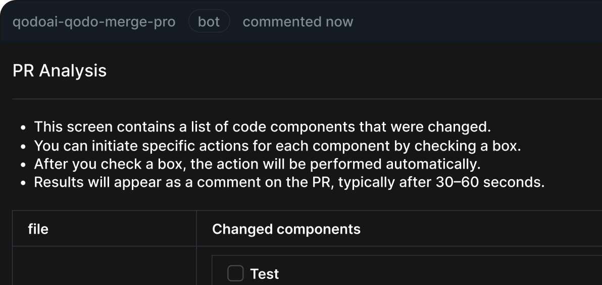Click the bullet dot before 'You can initiate'
This screenshot has width=602, height=285.
(x=24, y=147)
